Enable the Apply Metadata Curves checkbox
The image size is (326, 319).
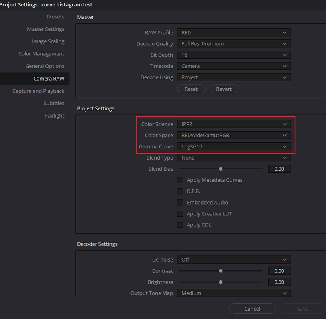point(180,180)
